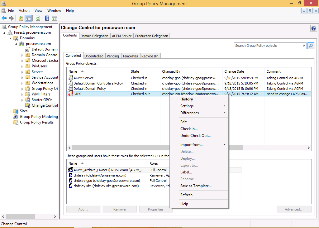Screen dimensions: 319x228
Task: Expand the Servers folder node
Action: 22,72
